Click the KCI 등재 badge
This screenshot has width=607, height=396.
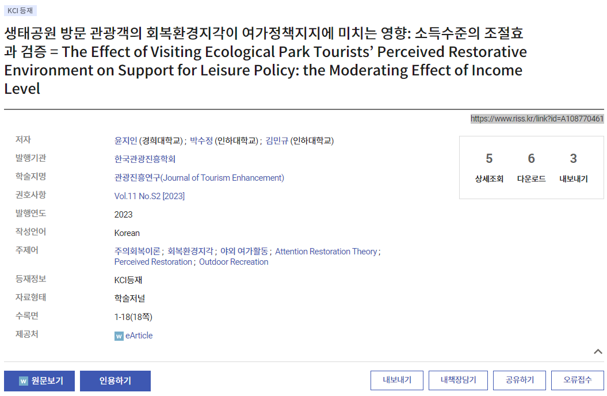coord(20,10)
